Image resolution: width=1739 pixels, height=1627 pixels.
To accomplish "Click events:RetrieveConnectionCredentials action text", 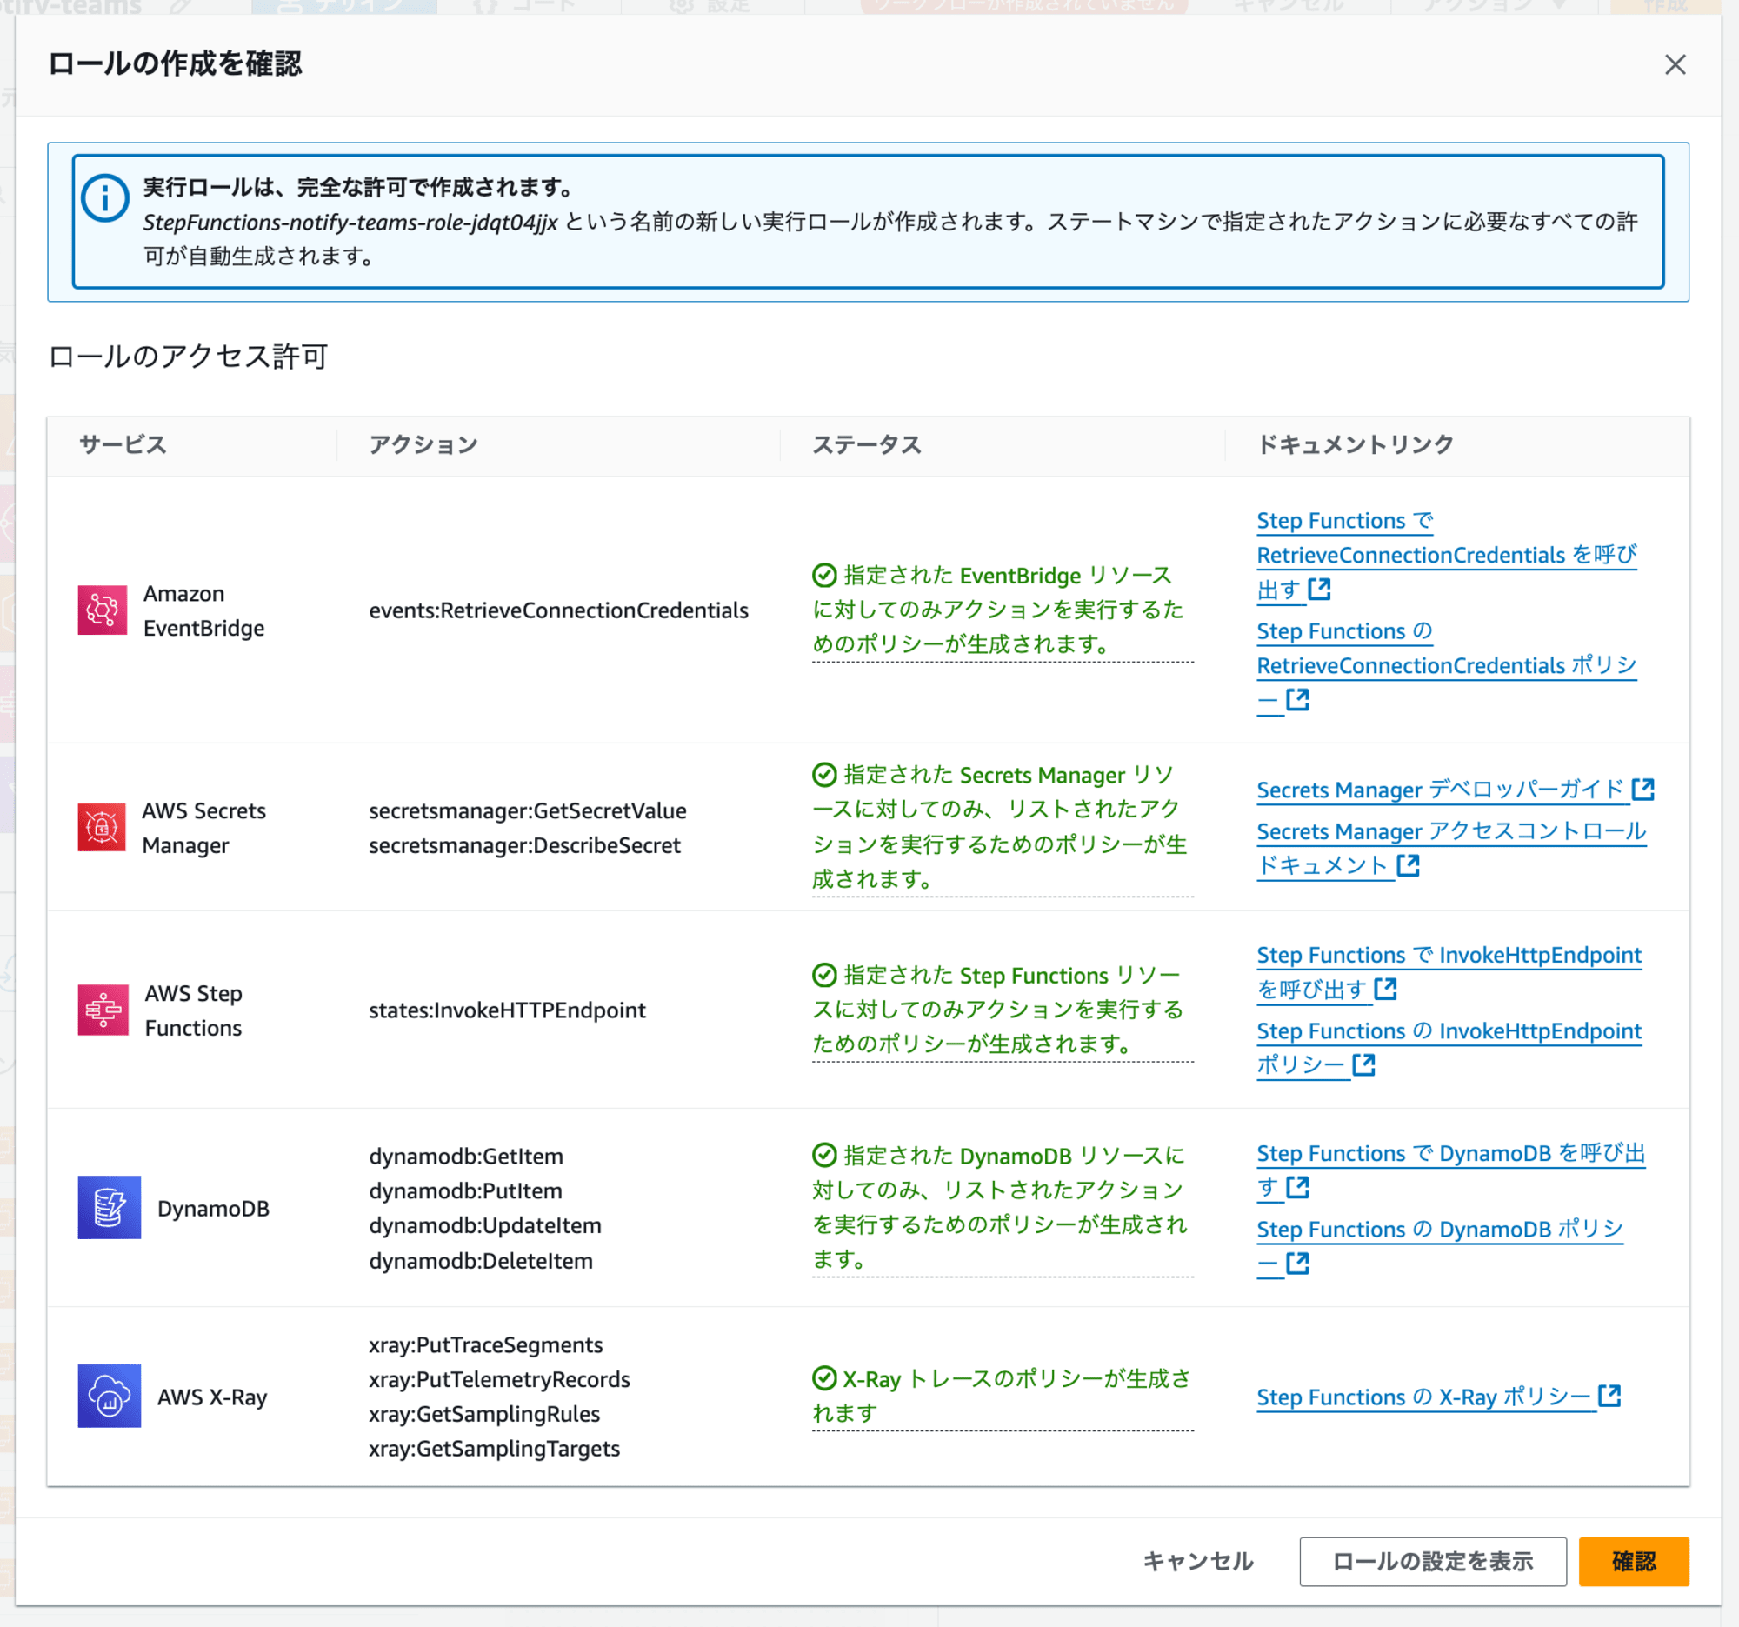I will 558,610.
